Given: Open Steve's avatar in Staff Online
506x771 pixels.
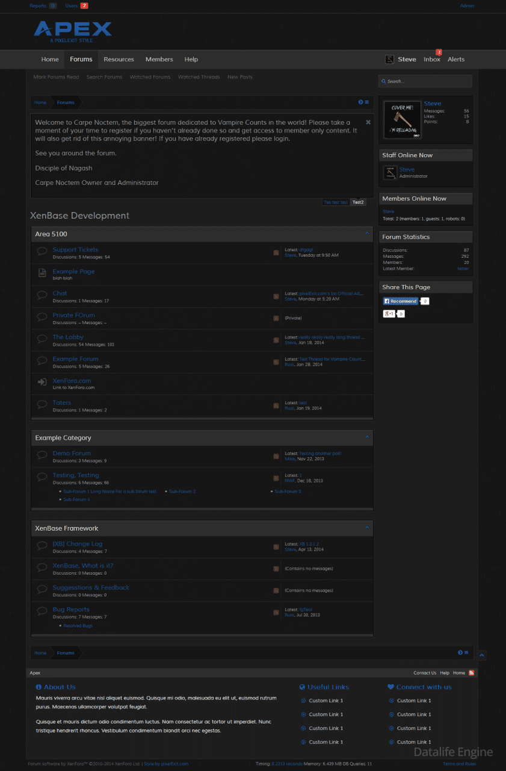Looking at the screenshot, I should (390, 173).
